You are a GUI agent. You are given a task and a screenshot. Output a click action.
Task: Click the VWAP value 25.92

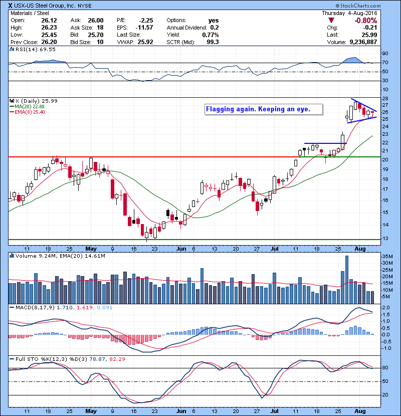click(x=145, y=42)
